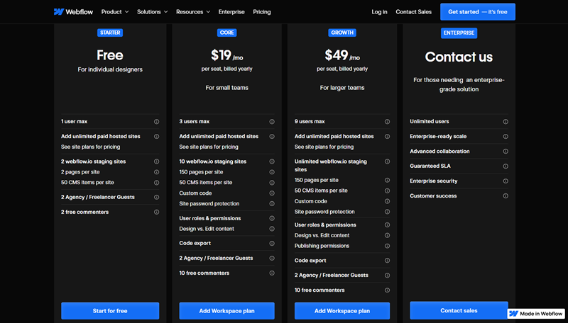Click the GROWTH plan badge
The image size is (568, 323).
[342, 33]
